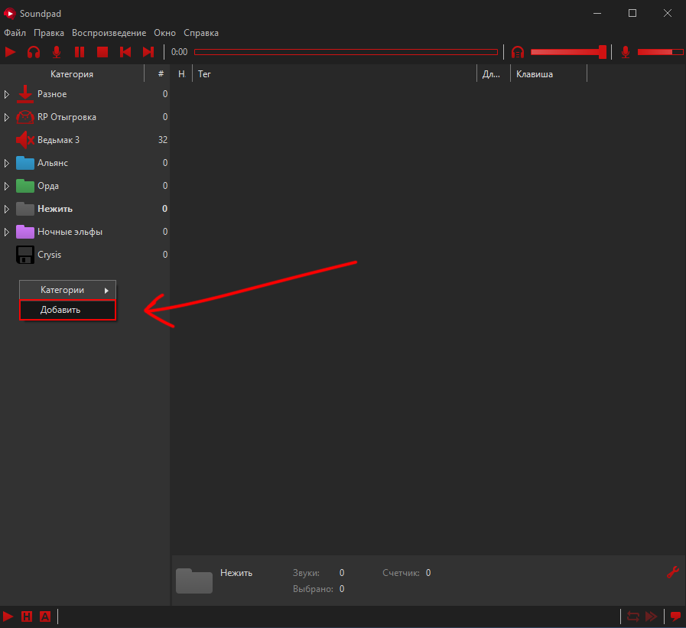Open the Воспроизведение menu

coord(109,33)
